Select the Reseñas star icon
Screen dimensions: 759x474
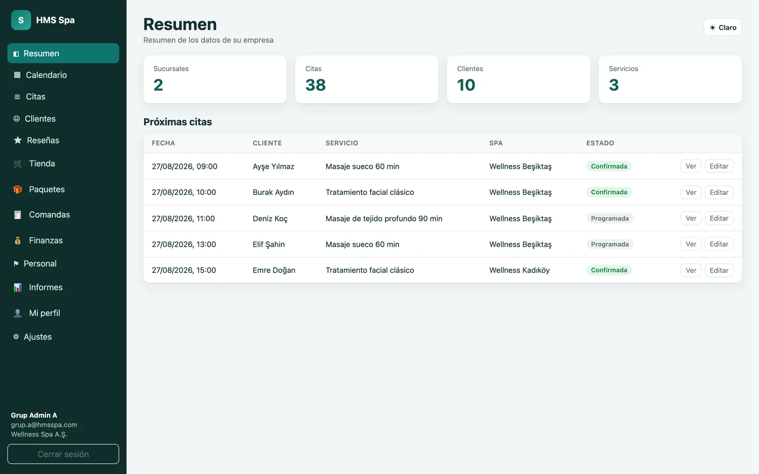click(x=18, y=140)
